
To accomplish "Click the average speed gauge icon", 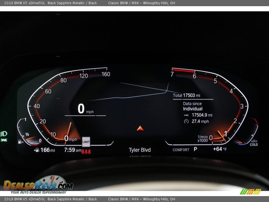I will point(186,121).
